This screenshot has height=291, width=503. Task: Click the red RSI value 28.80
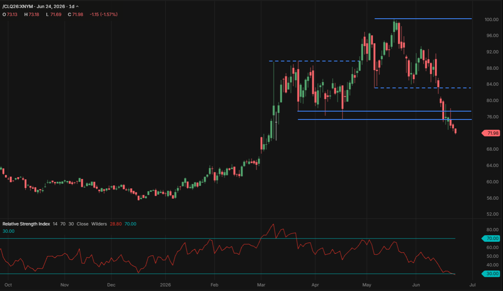coord(116,224)
